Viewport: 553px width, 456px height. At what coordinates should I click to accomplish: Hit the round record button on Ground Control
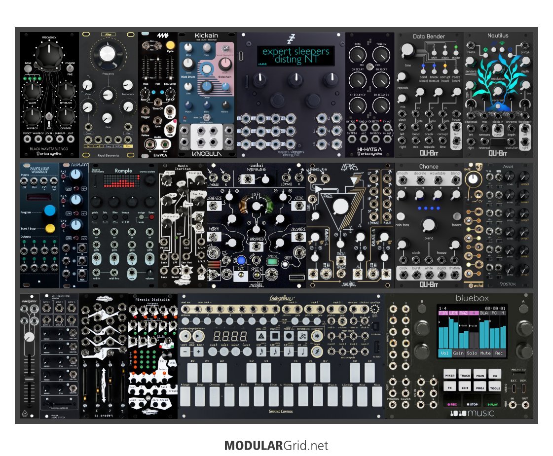tap(289, 336)
